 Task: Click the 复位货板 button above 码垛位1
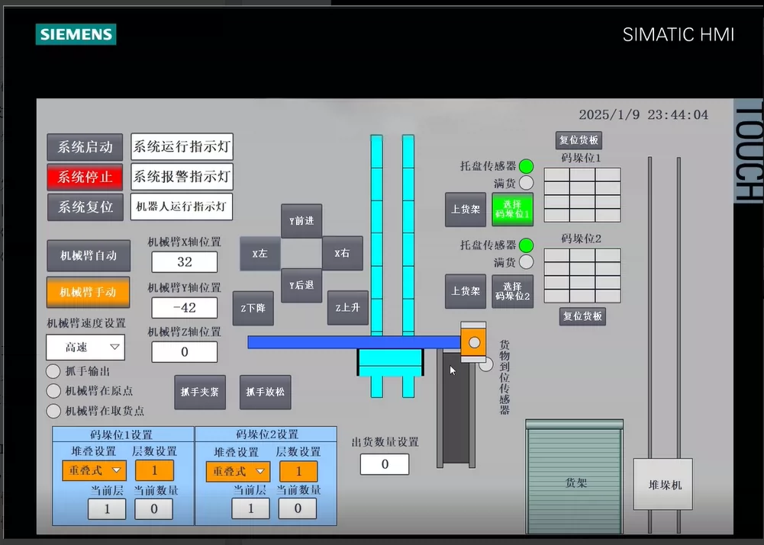pyautogui.click(x=579, y=140)
